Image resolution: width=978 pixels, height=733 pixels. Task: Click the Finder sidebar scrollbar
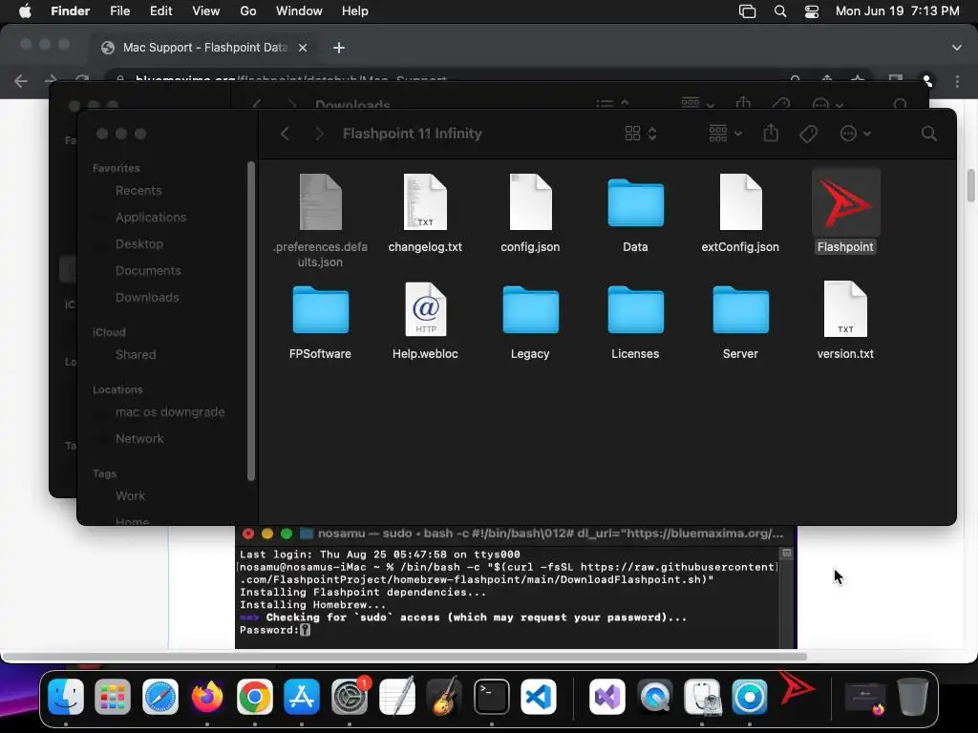[x=251, y=321]
